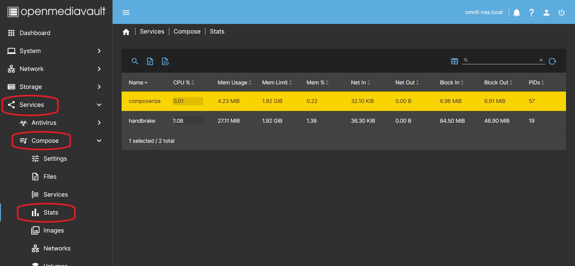575x266 pixels.
Task: Collapse the Compose submenu
Action: [99, 141]
